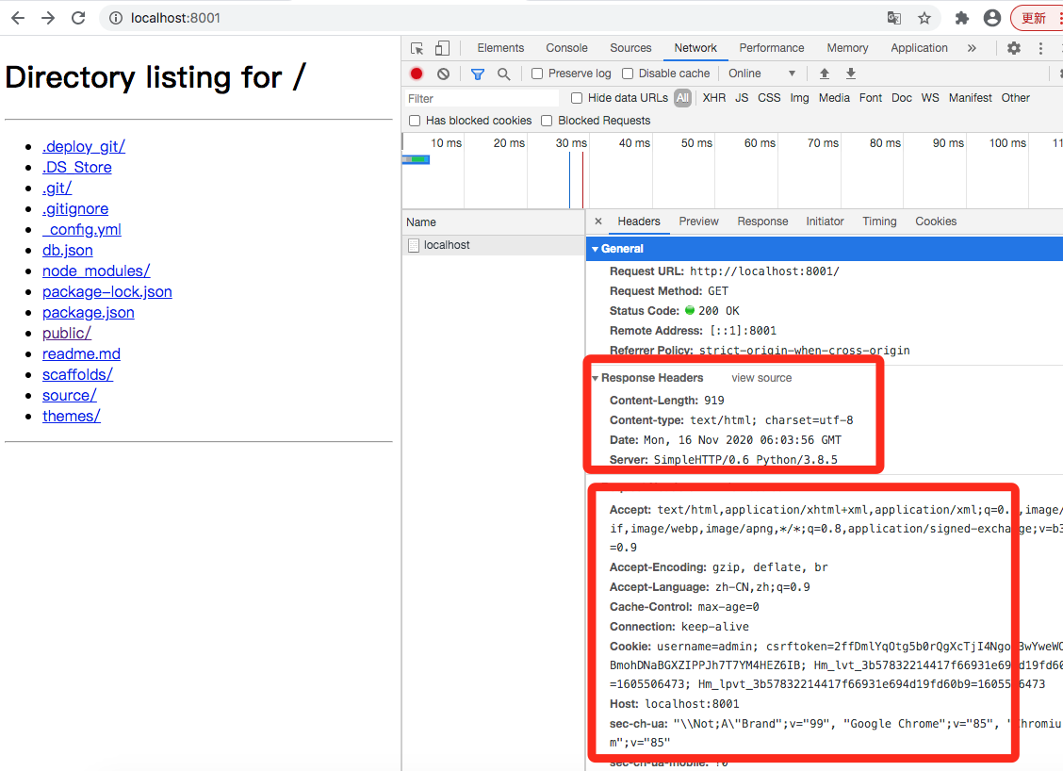1063x771 pixels.
Task: Click the network Filter text field
Action: coord(481,98)
